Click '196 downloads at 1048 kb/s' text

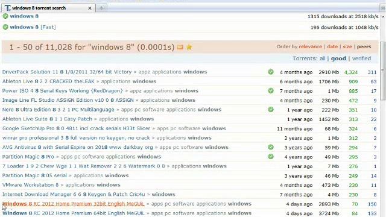(344, 27)
